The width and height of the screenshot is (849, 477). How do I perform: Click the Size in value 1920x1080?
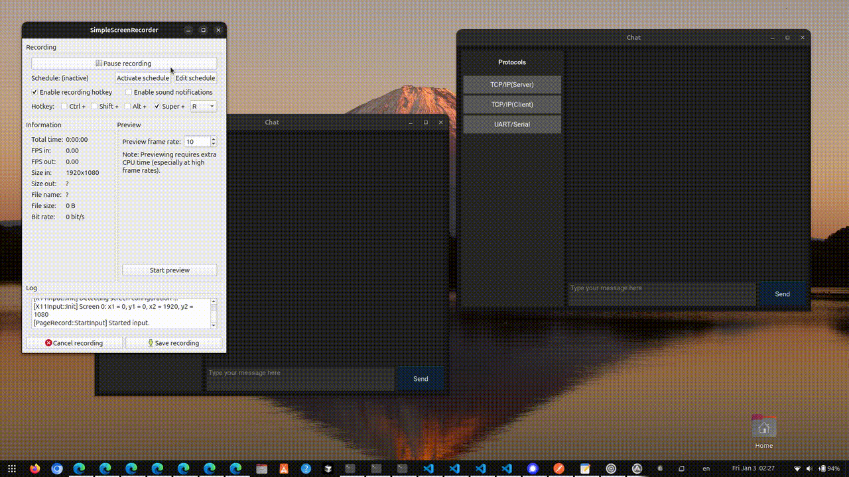click(82, 173)
